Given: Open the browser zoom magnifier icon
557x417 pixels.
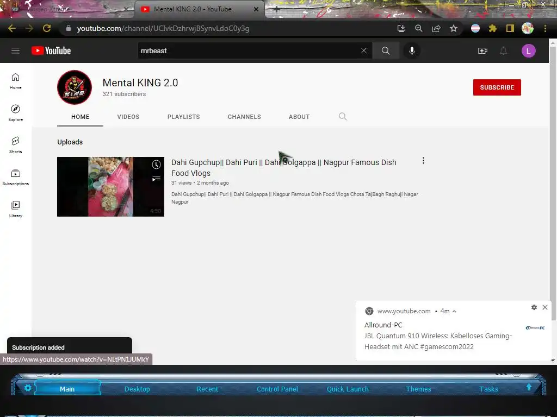Looking at the screenshot, I should pos(418,28).
